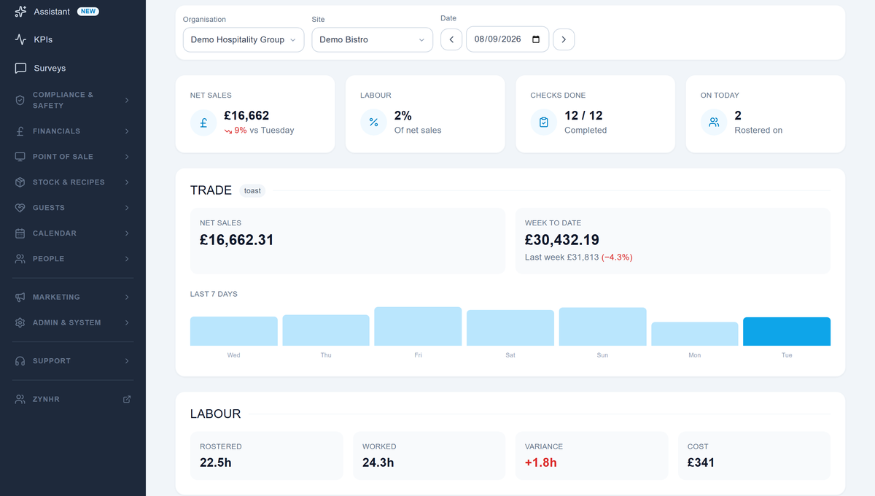This screenshot has width=875, height=496.
Task: Open the Site dropdown
Action: pos(372,39)
